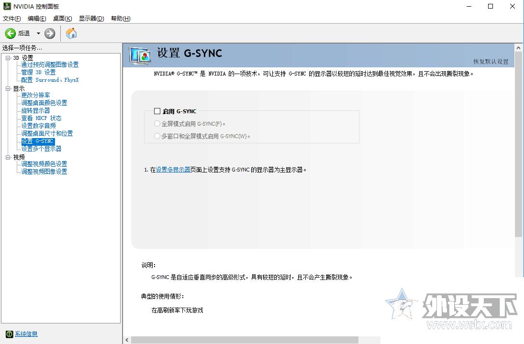Collapse the 显示 tree branch
The width and height of the screenshot is (524, 344).
[9, 88]
